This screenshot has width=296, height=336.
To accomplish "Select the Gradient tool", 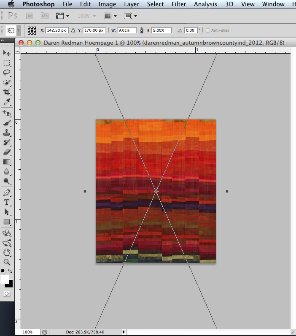I will (7, 162).
